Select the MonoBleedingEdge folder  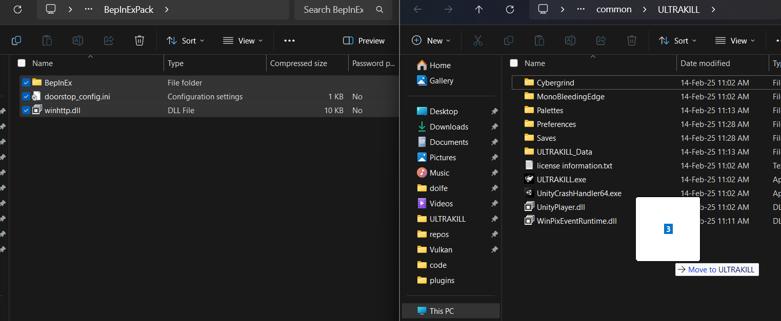pos(570,96)
